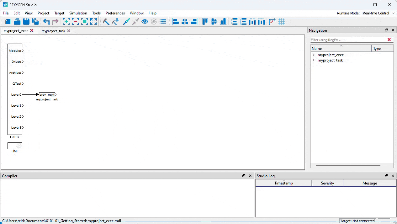
Task: Close the Compiler panel
Action: coord(250,176)
